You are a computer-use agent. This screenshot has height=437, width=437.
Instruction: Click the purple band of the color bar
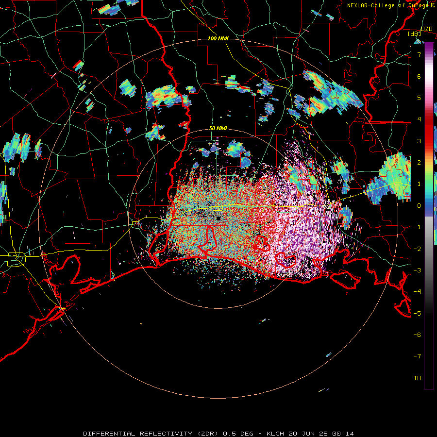[429, 50]
